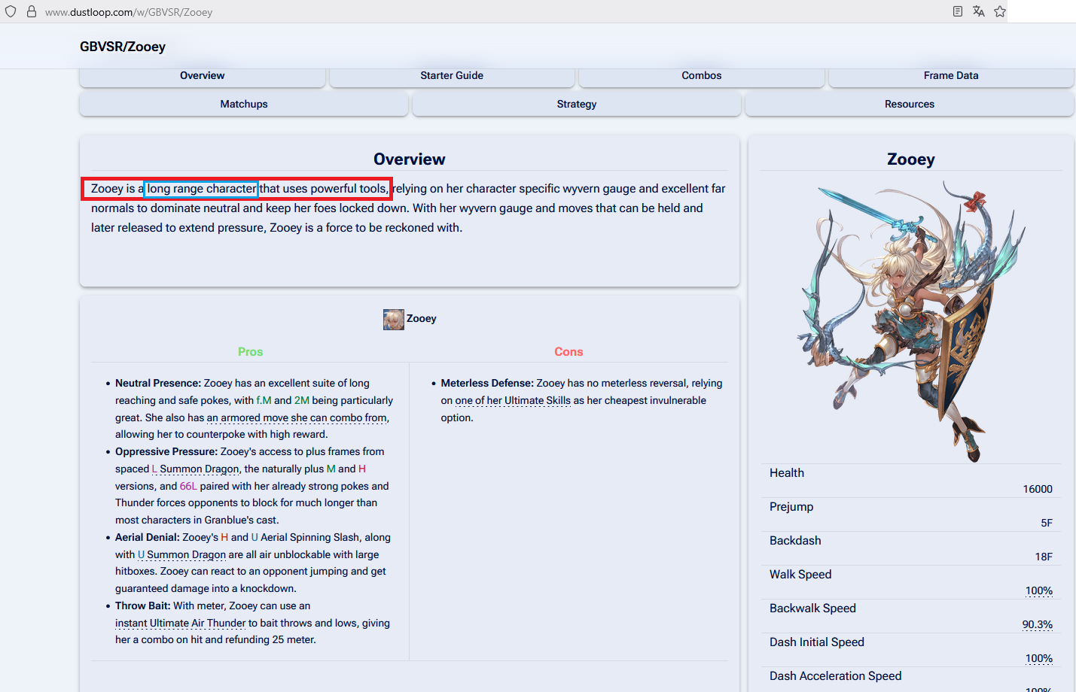Click 'instant Ultimate Air Thunder' link
Viewport: 1076px width, 692px height.
pyautogui.click(x=181, y=623)
